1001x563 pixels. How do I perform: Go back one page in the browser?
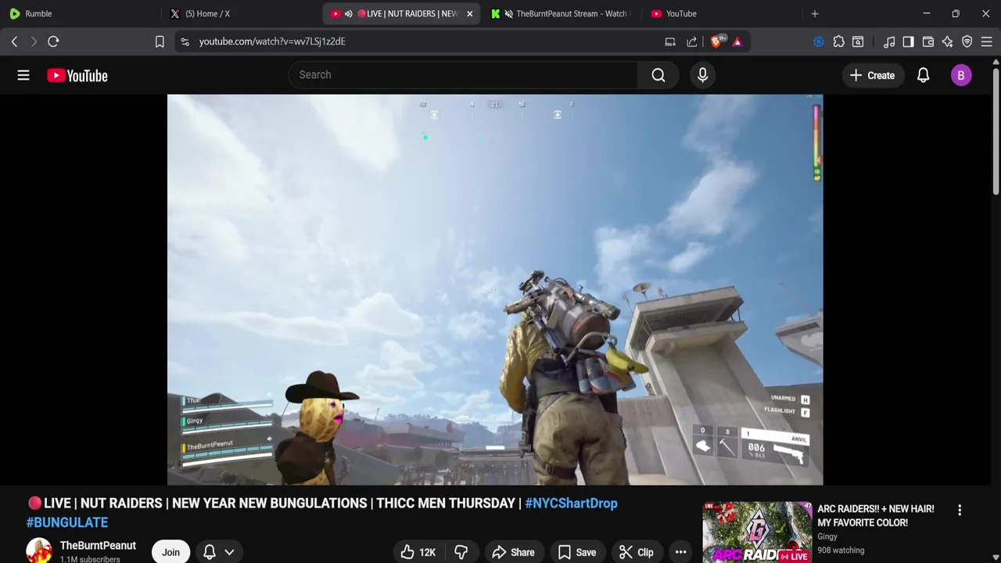coord(14,41)
